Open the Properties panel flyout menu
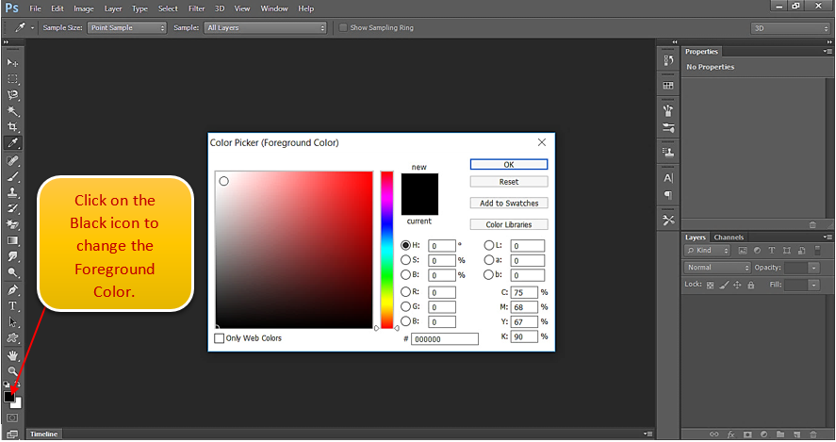Image resolution: width=836 pixels, height=442 pixels. pos(827,51)
